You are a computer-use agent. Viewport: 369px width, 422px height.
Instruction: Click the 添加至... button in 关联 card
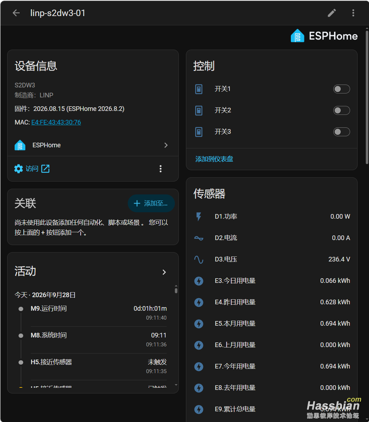coord(151,203)
